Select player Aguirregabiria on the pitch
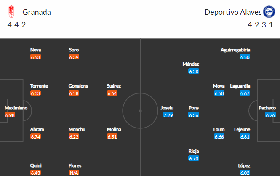This screenshot has width=280, height=176. click(235, 50)
